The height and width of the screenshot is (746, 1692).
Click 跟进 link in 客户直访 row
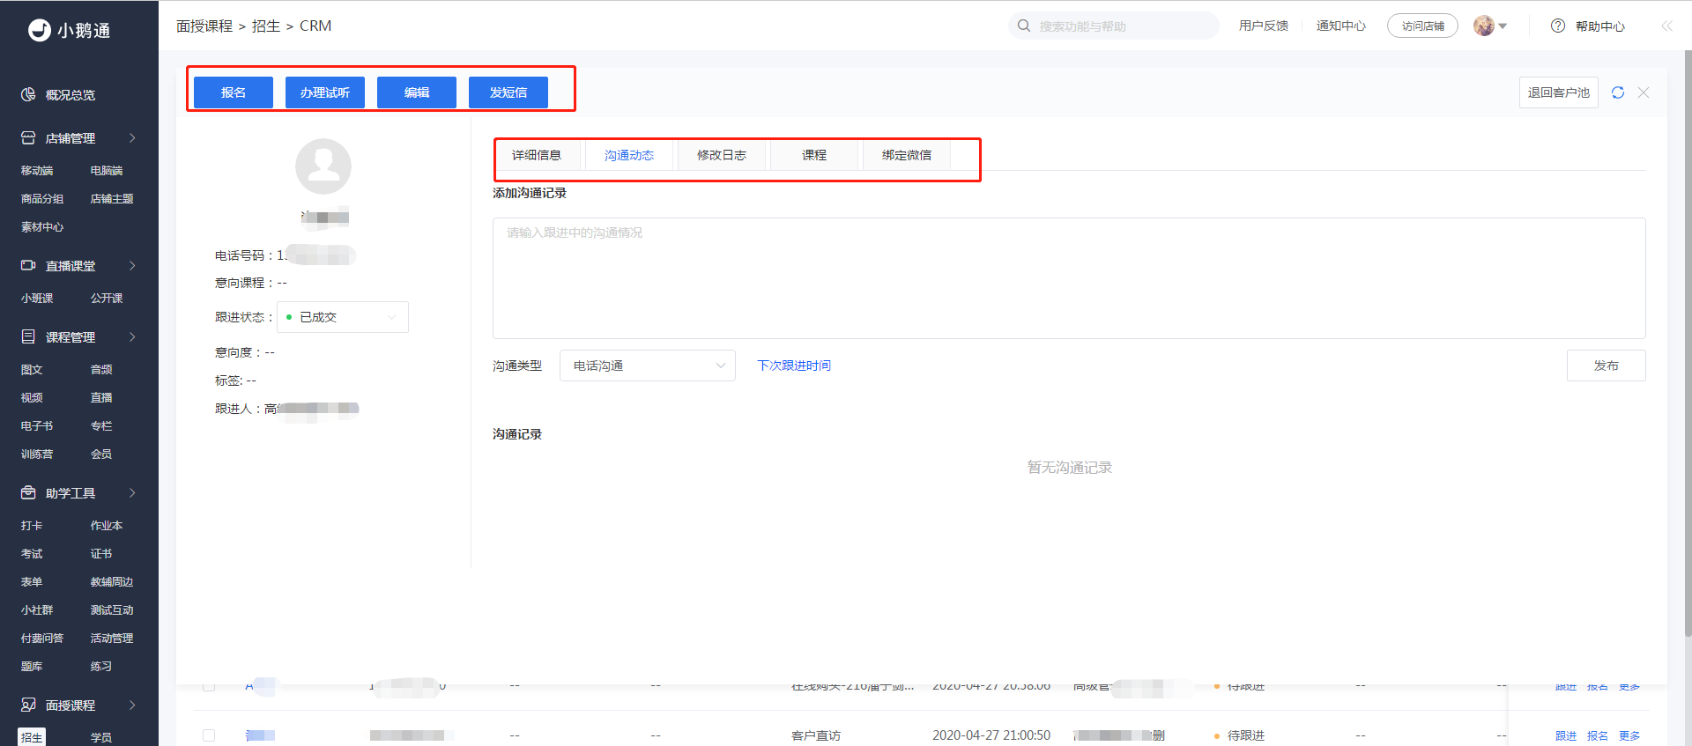pyautogui.click(x=1566, y=736)
